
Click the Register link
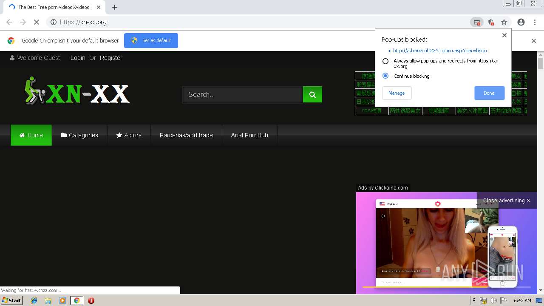(x=111, y=58)
